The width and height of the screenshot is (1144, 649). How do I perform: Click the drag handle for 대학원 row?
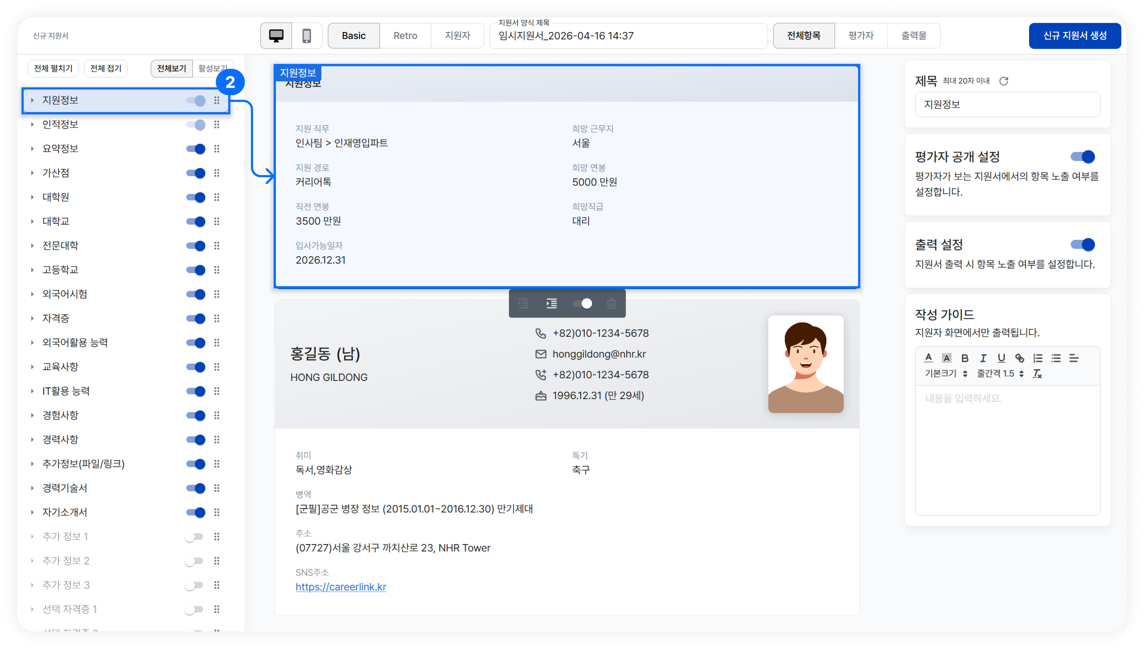point(217,197)
